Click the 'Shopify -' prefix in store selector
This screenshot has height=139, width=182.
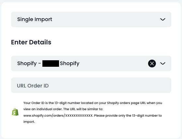pos(29,64)
